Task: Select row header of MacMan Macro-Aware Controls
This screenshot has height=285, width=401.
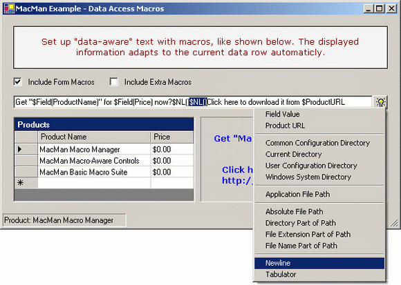Action: click(x=26, y=161)
